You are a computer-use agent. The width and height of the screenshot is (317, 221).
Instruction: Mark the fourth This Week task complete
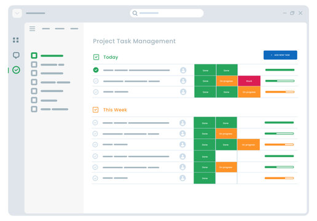[x=95, y=157]
